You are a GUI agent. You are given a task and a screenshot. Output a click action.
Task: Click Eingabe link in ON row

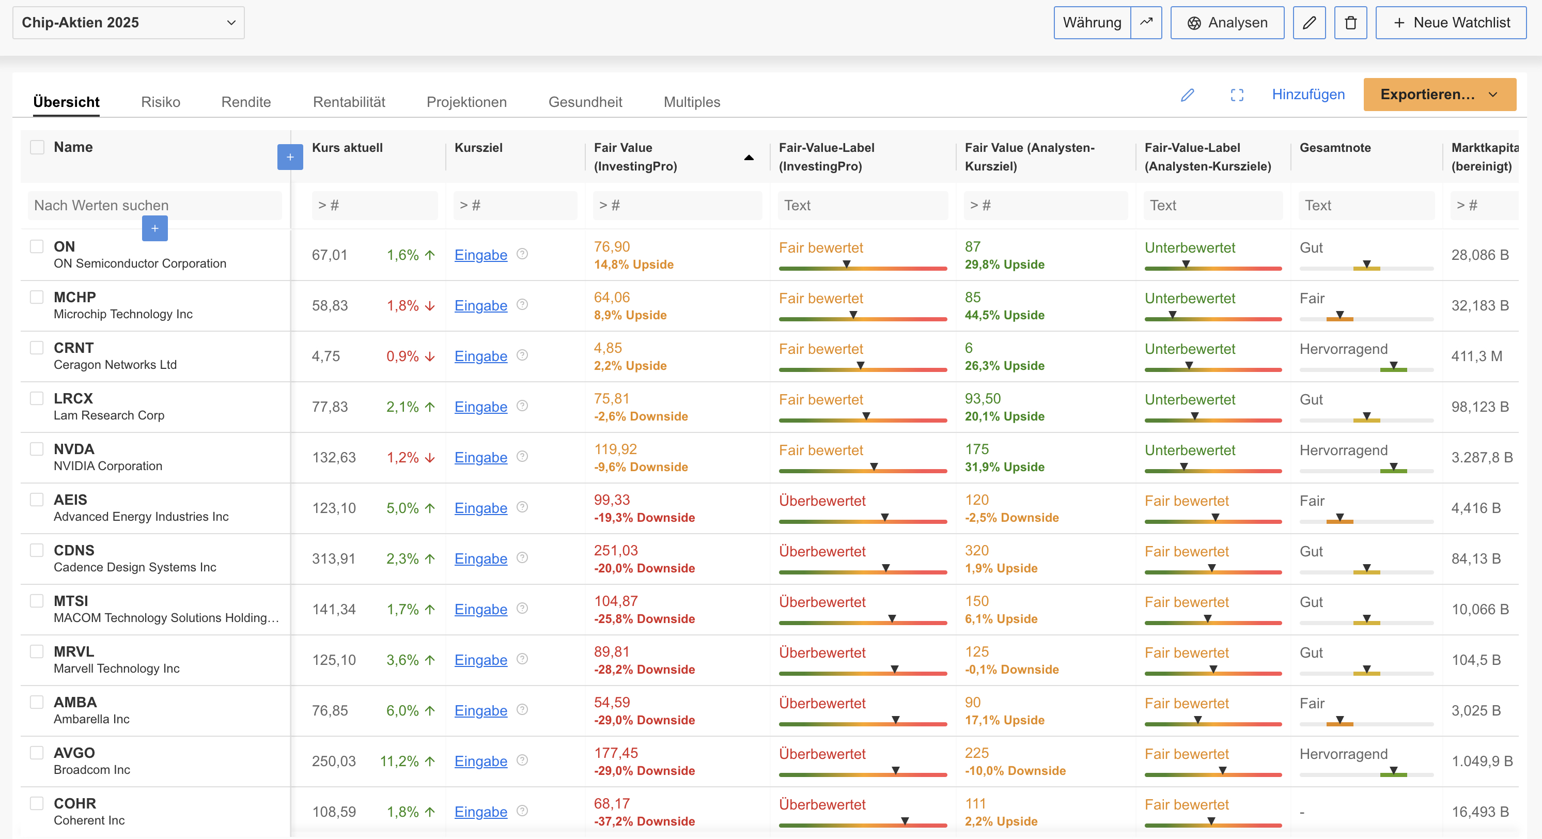[x=480, y=255]
